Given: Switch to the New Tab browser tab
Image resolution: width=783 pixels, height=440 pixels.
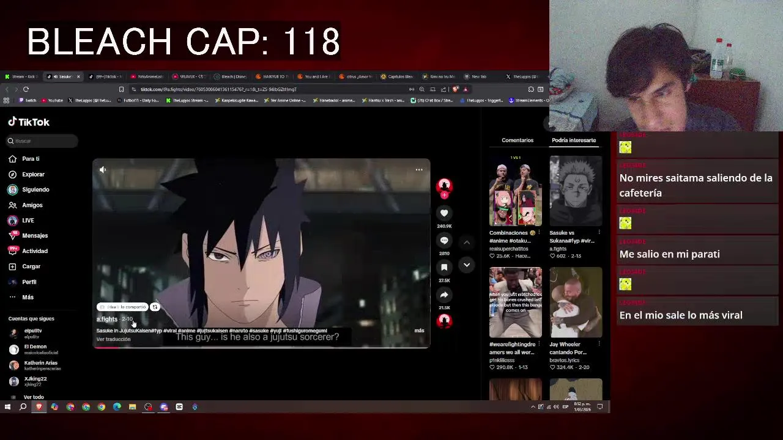Looking at the screenshot, I should click(475, 76).
